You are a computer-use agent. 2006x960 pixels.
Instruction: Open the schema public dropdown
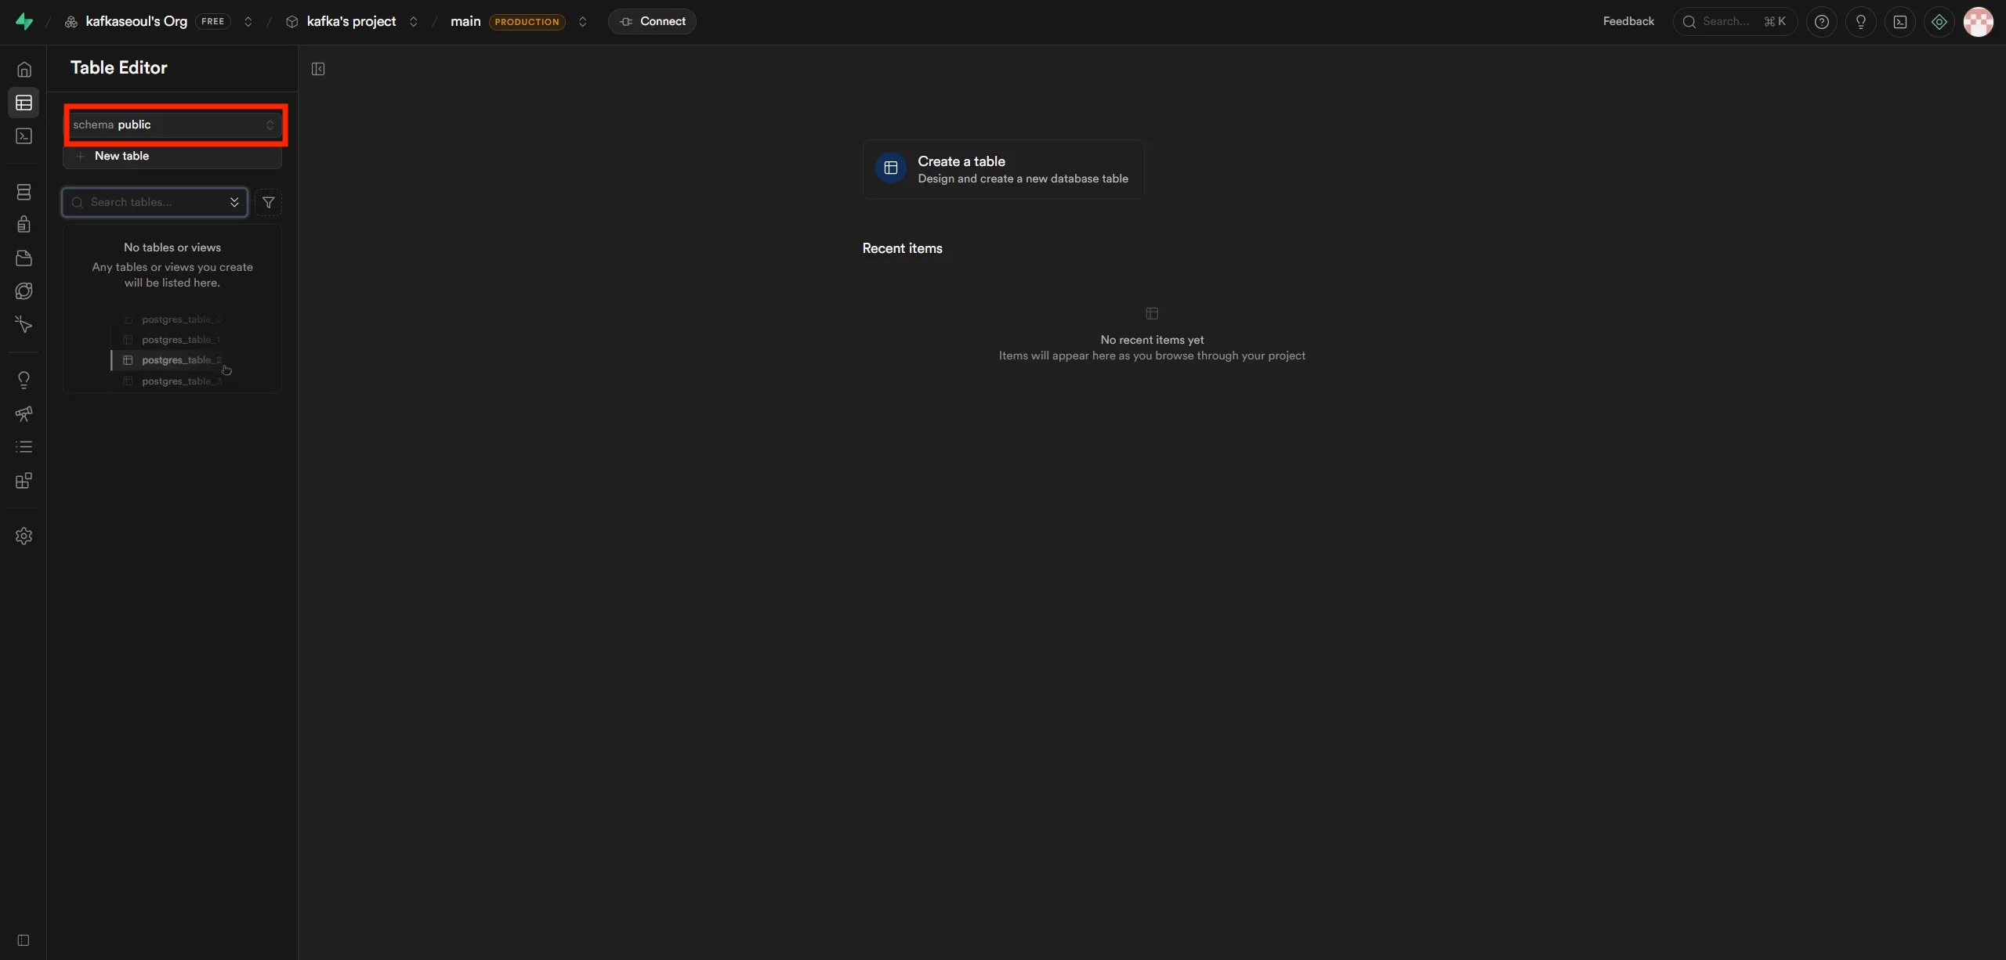(172, 125)
